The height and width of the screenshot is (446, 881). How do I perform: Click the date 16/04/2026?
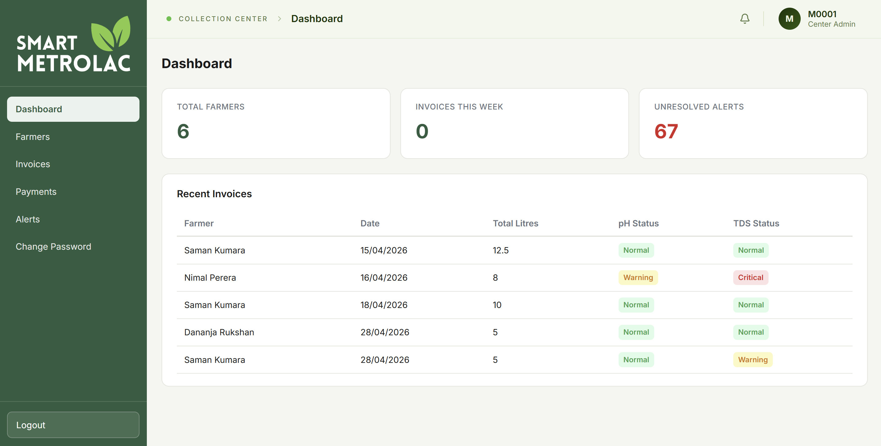point(384,278)
